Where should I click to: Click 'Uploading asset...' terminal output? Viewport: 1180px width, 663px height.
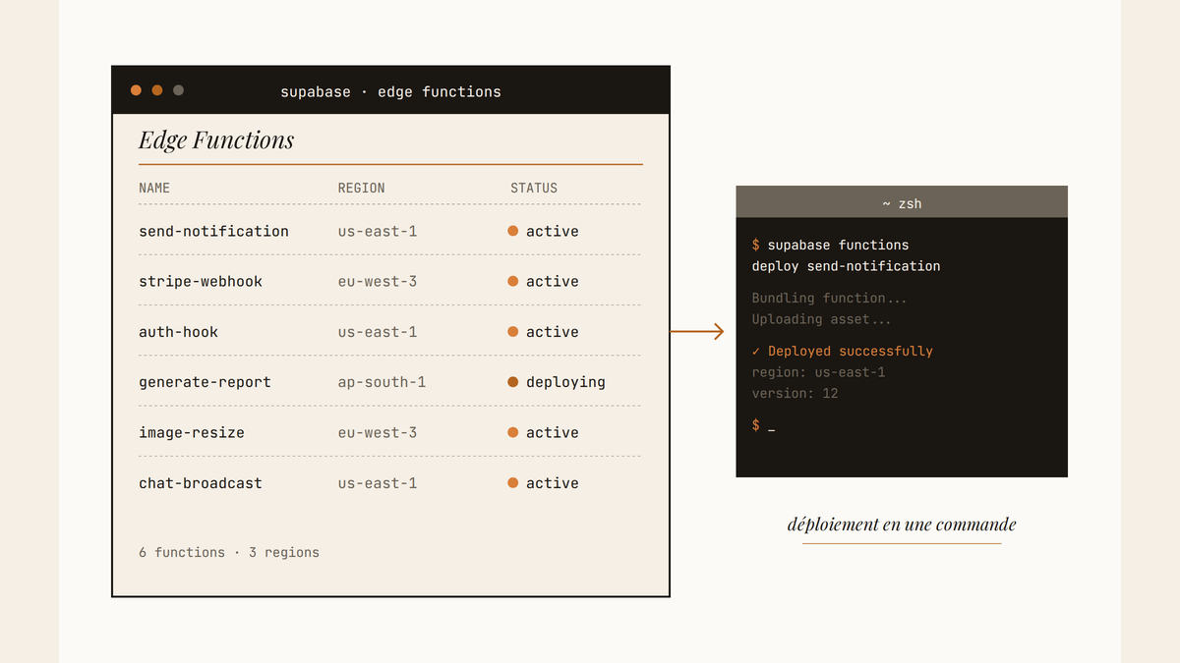(822, 319)
